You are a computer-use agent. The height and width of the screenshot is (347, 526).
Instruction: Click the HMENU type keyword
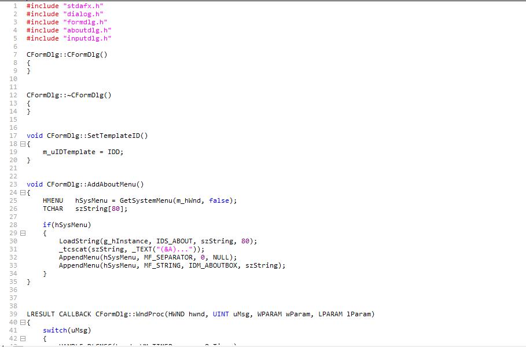coord(53,200)
